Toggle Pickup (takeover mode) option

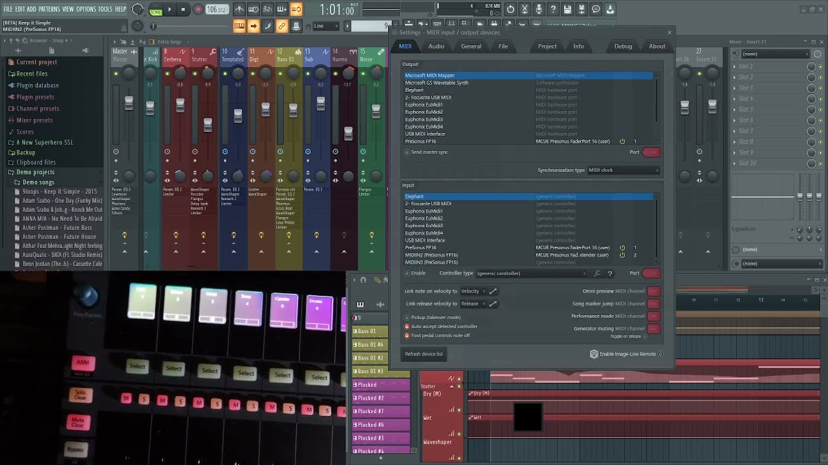click(433, 317)
